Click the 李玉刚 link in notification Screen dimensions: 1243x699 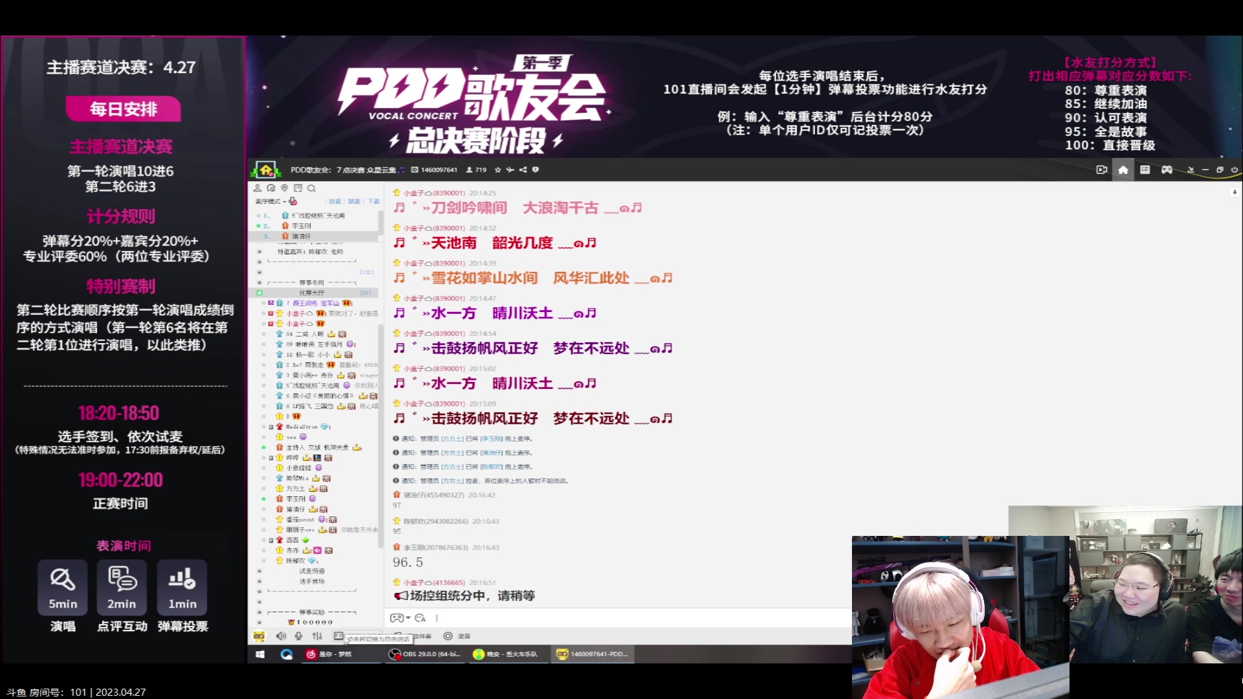(x=491, y=439)
